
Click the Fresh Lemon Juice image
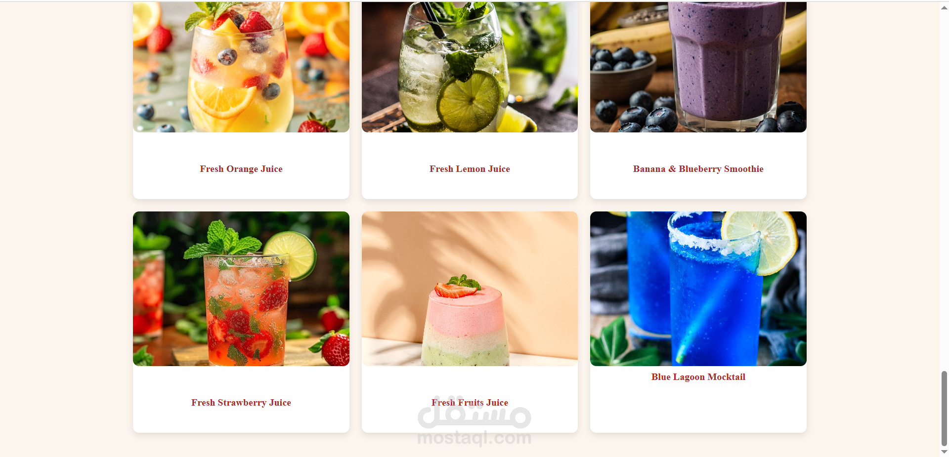point(470,67)
